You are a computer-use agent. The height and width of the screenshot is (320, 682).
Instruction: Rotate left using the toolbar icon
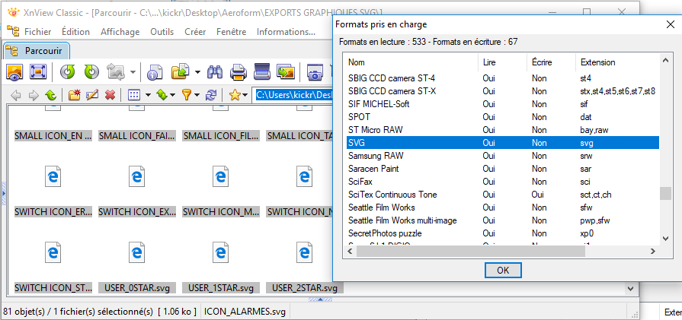point(67,71)
